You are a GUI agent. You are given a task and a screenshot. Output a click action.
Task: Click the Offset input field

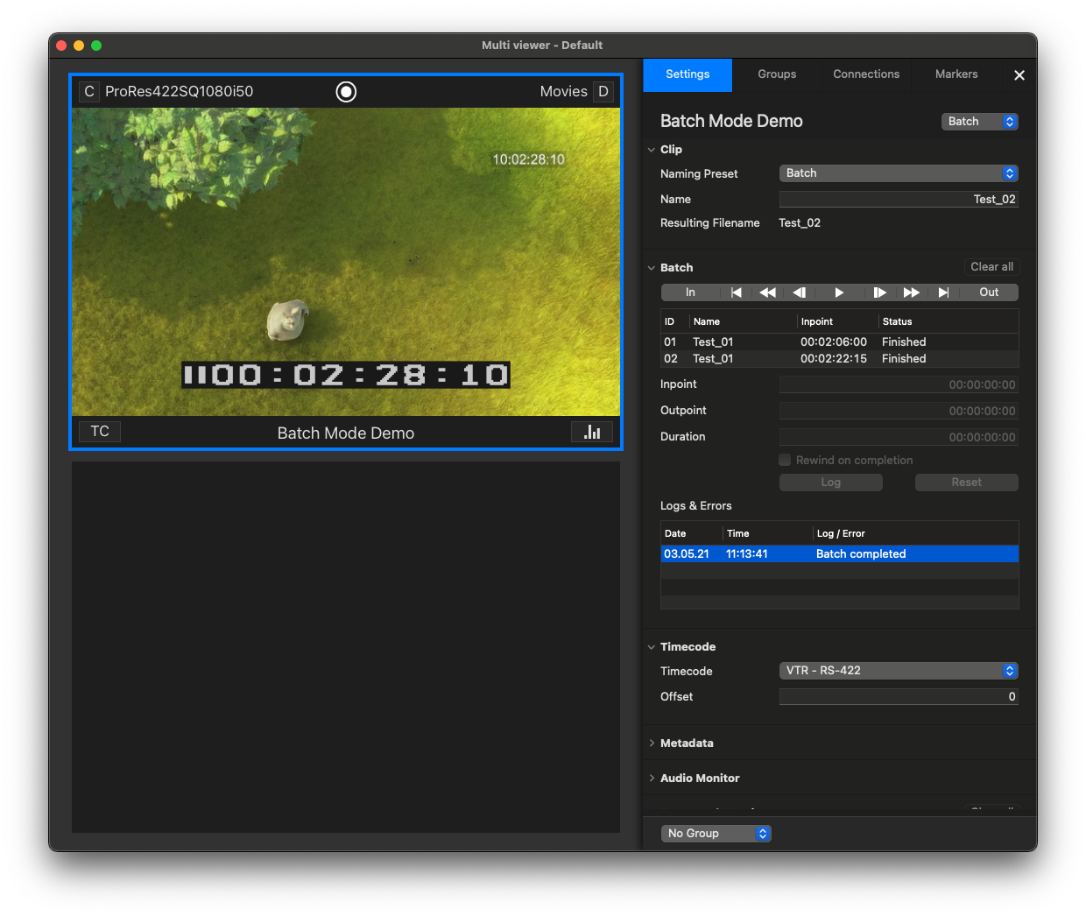point(899,697)
